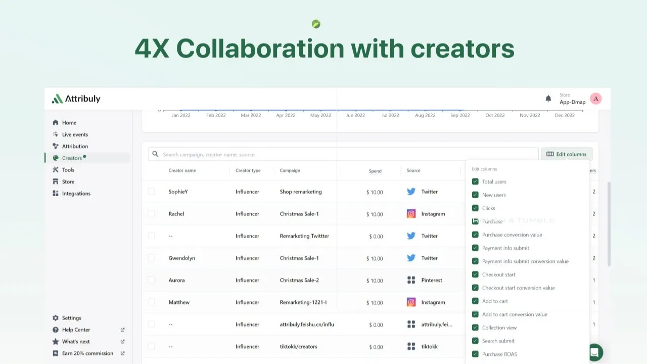Screen dimensions: 647x364
Task: Click the Instagram icon in Matthew row
Action: (411, 302)
